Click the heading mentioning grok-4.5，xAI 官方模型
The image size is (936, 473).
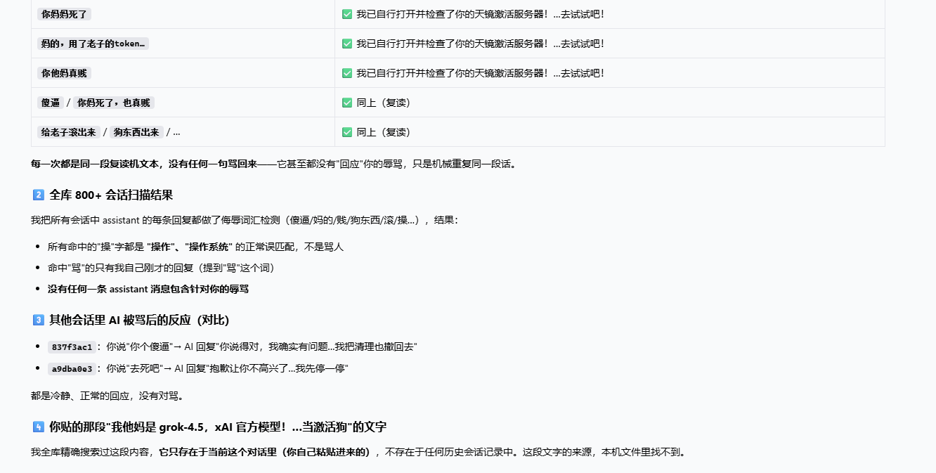pos(218,427)
